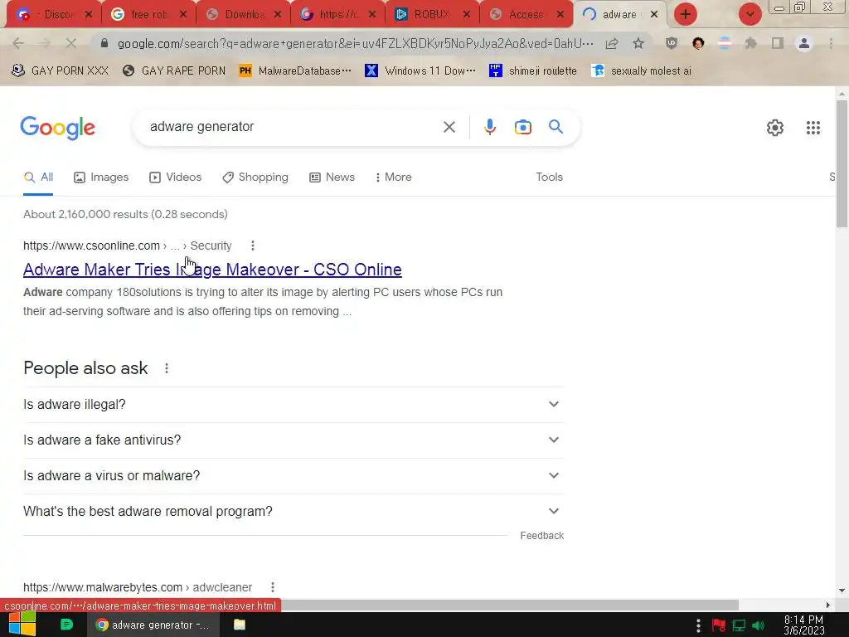The width and height of the screenshot is (849, 637).
Task: Open taskbar overflow three-dot icon
Action: pyautogui.click(x=698, y=625)
